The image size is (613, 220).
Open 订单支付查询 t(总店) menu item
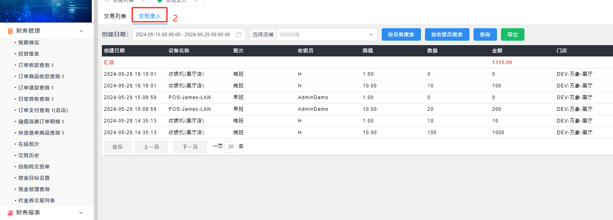point(43,110)
